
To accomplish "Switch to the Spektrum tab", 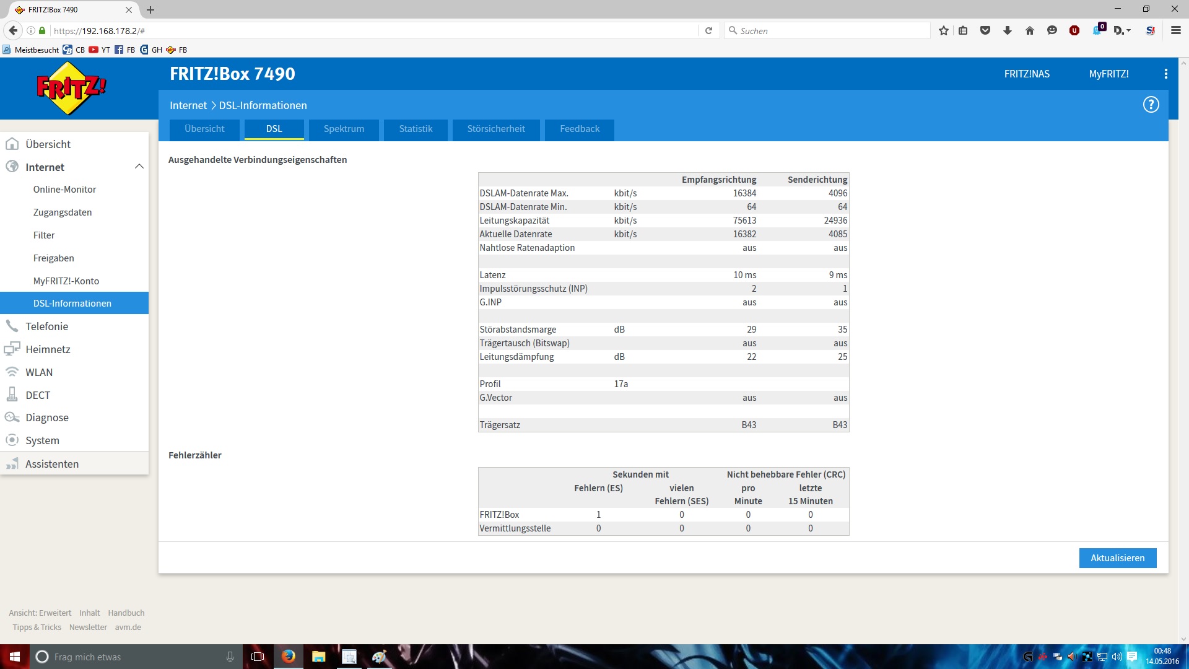I will [344, 129].
